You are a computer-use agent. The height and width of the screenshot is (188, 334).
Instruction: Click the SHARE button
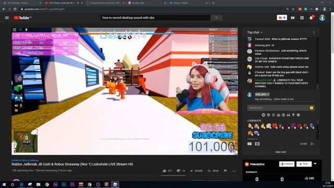tap(196, 171)
